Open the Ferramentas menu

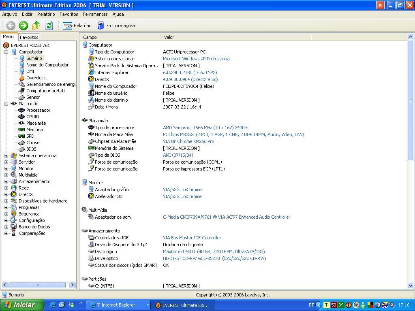95,14
